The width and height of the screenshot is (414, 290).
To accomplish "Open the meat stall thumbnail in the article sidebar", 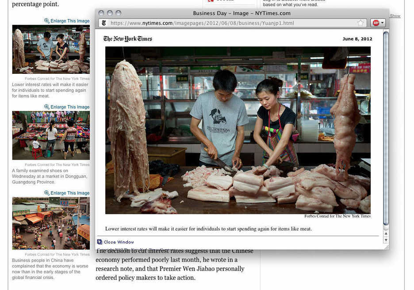I will [51, 50].
